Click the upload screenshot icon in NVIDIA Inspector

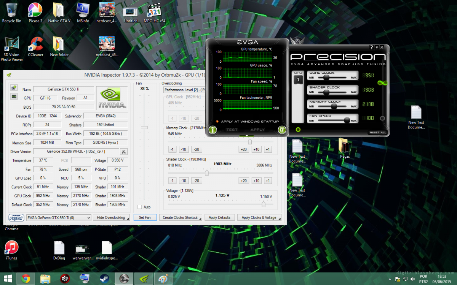coord(14,88)
